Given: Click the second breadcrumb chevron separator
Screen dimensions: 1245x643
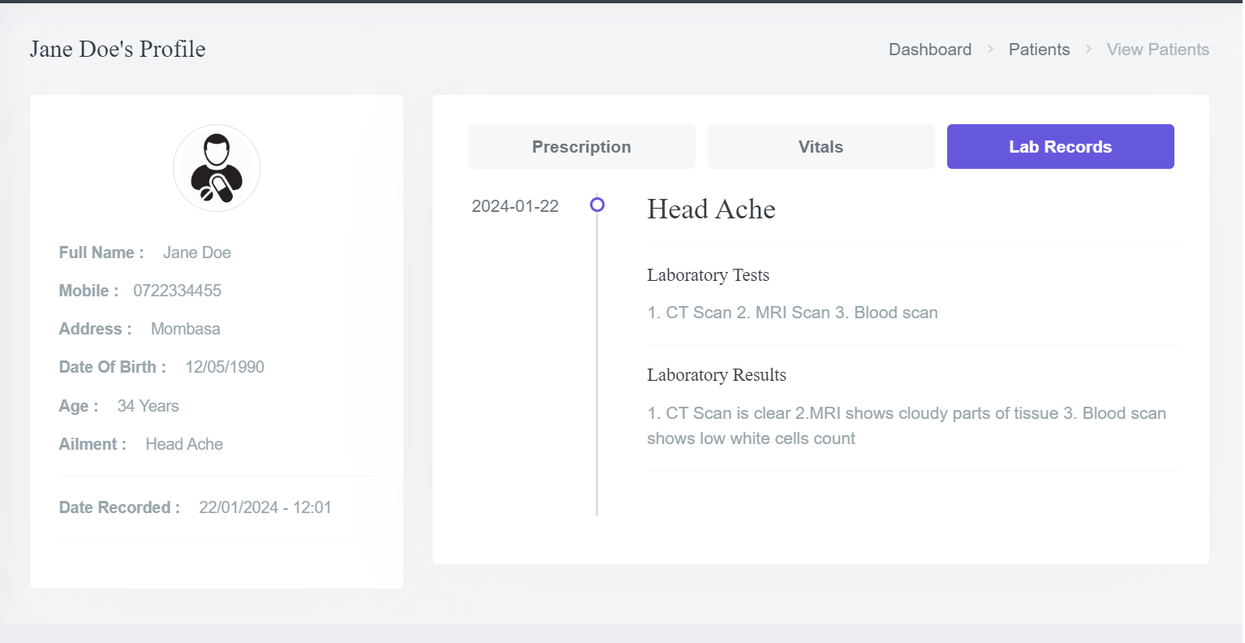Looking at the screenshot, I should click(1088, 50).
